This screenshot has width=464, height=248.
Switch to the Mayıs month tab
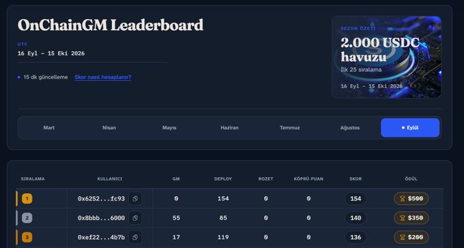click(169, 128)
